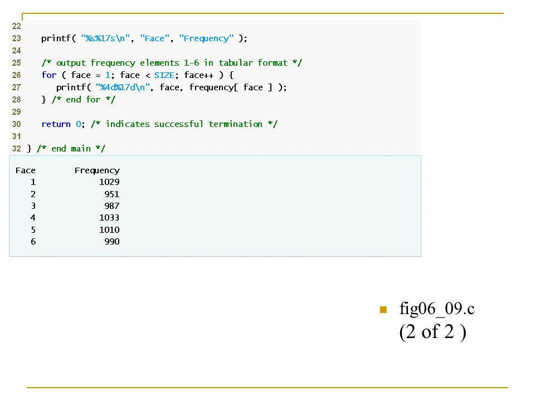This screenshot has width=535, height=401.
Task: Click frequency value 951
Action: [x=112, y=194]
